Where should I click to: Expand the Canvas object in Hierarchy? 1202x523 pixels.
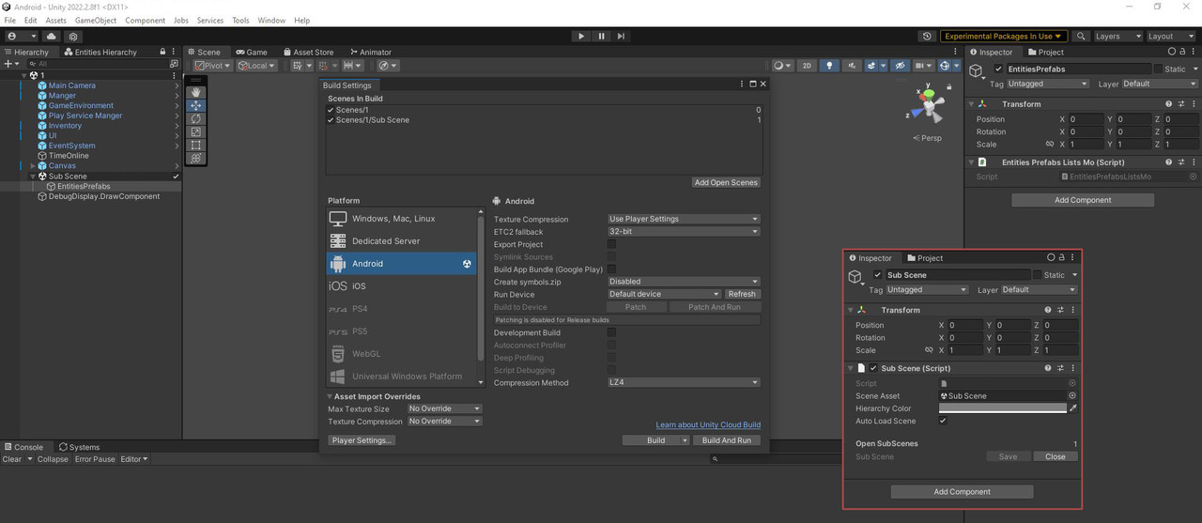click(33, 166)
